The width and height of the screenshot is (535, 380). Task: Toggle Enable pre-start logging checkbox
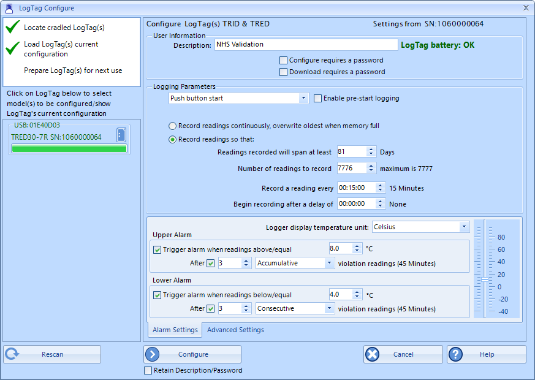[x=317, y=98]
